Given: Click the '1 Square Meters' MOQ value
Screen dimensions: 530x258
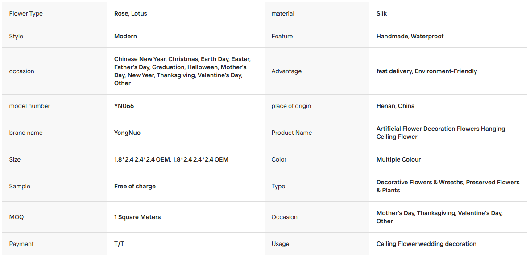Looking at the screenshot, I should (137, 217).
